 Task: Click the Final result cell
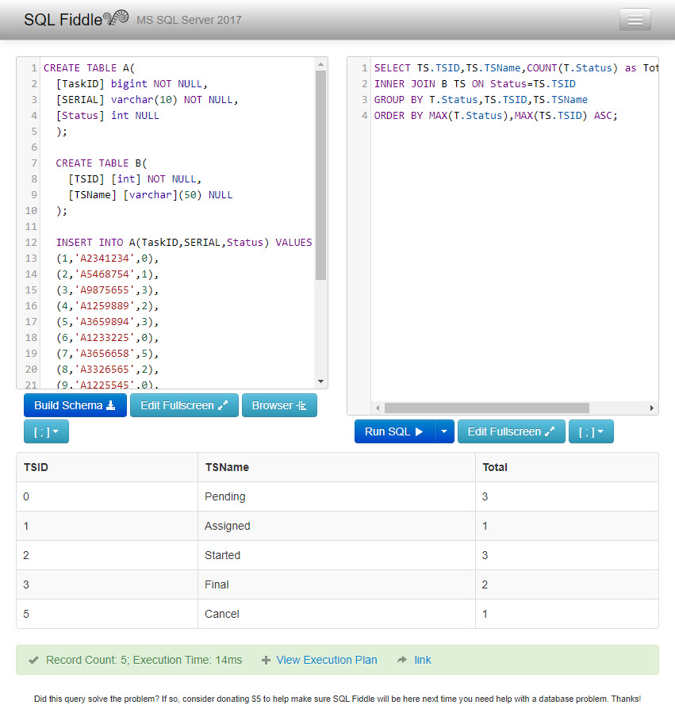point(336,584)
